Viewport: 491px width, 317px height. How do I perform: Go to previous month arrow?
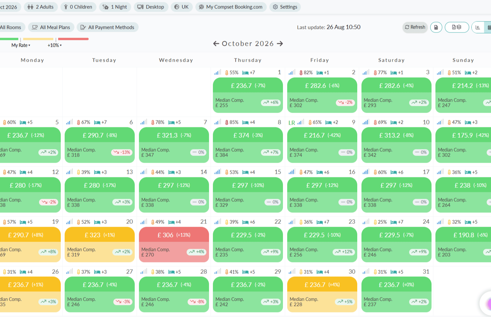[x=216, y=44]
